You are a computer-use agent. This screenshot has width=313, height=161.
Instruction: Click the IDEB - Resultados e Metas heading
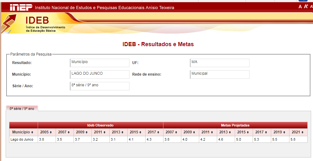[158, 44]
